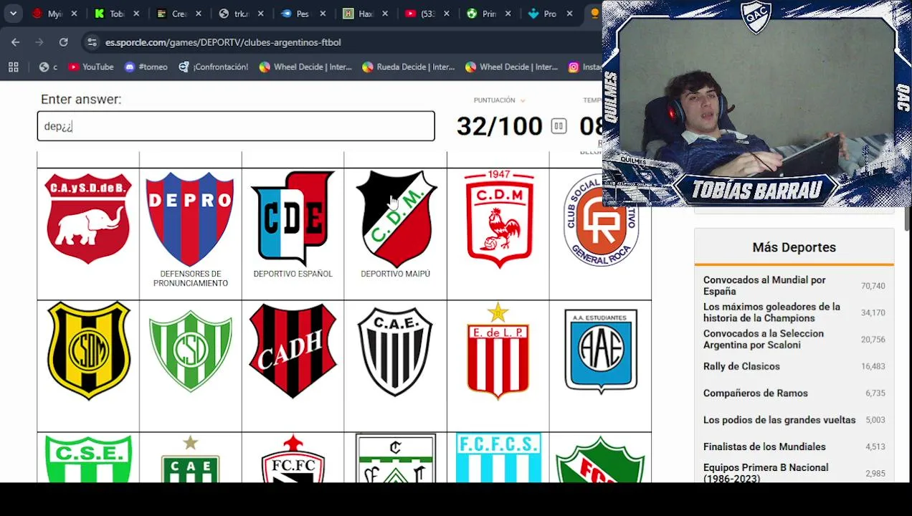The width and height of the screenshot is (912, 516).
Task: Close the Kick Tob tab
Action: tap(136, 14)
